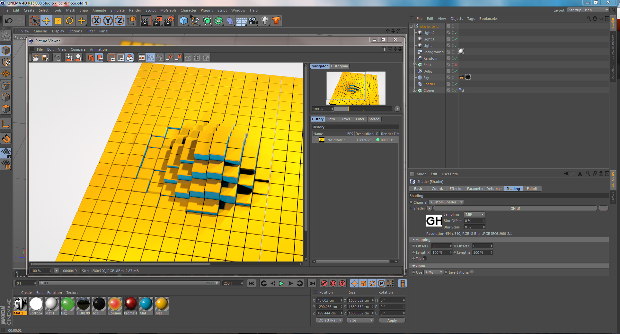Viewport: 620px width, 334px height.
Task: Click Record Active Objects keyframe button
Action: [x=324, y=283]
